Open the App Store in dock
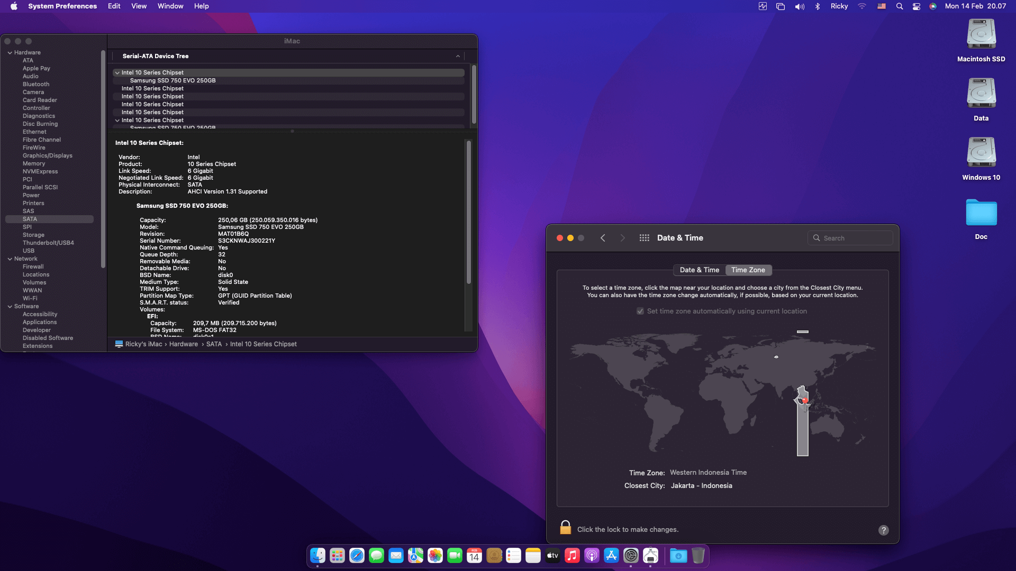 click(611, 556)
